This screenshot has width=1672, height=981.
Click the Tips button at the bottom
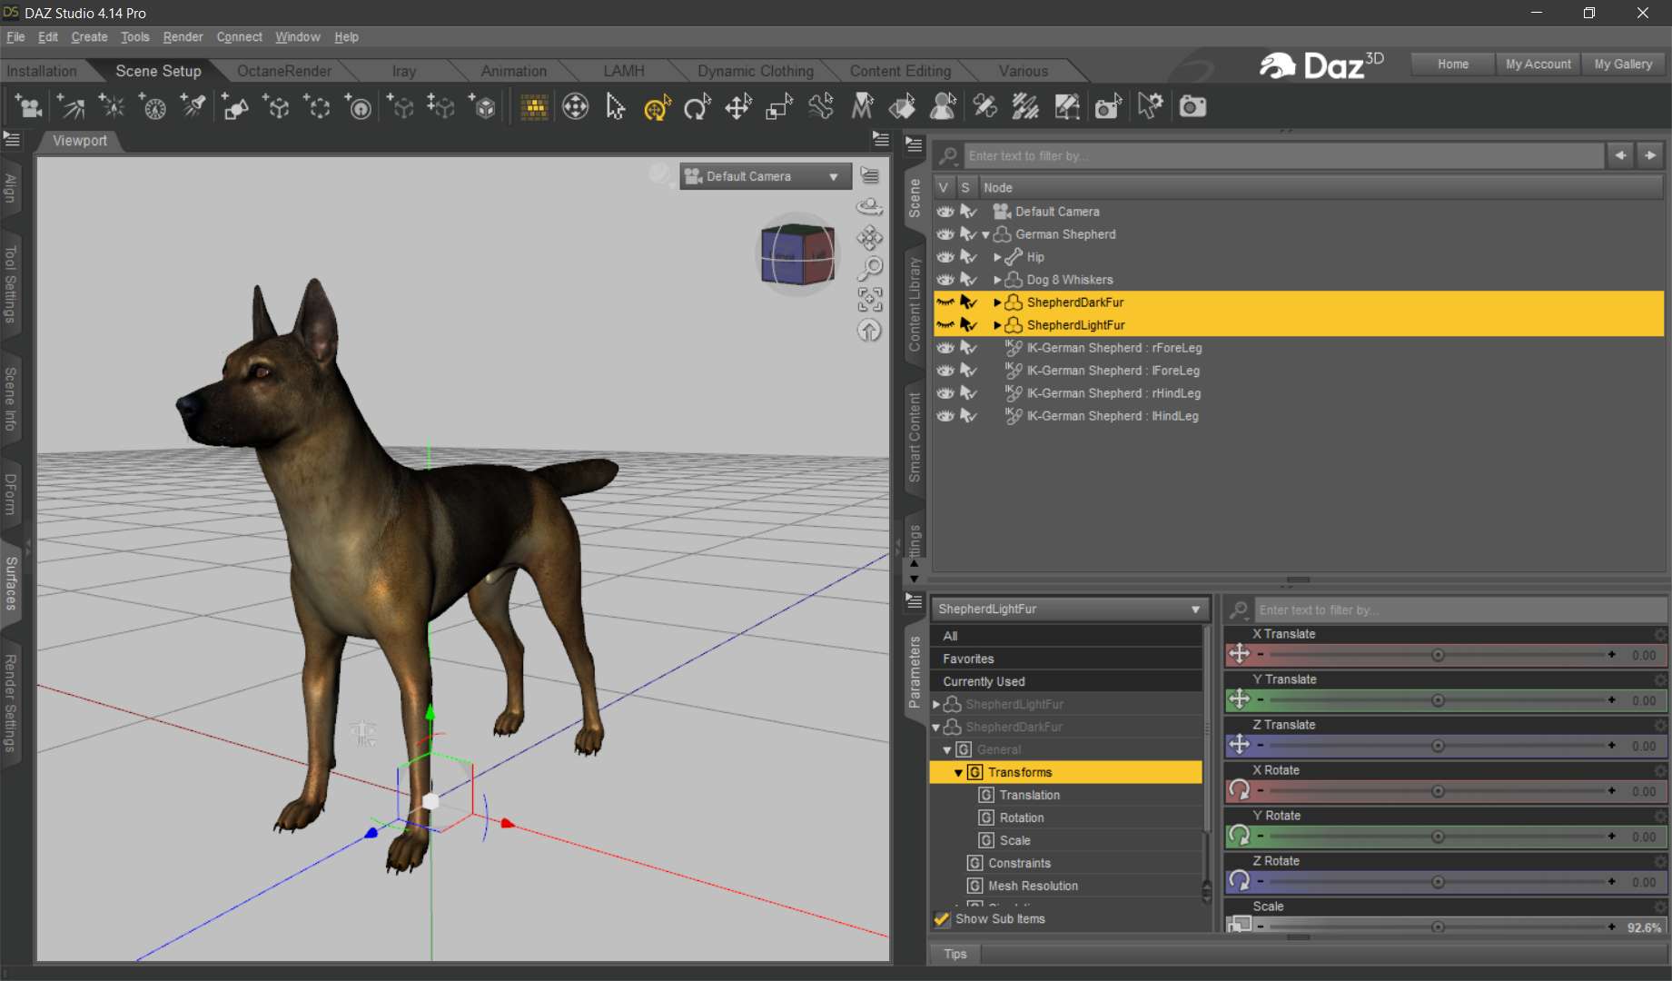[955, 954]
